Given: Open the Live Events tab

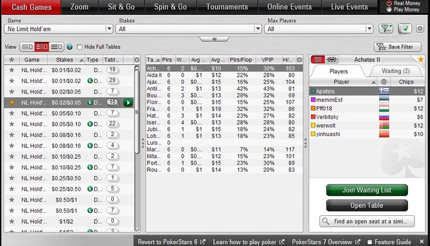Looking at the screenshot, I should pos(350,7).
